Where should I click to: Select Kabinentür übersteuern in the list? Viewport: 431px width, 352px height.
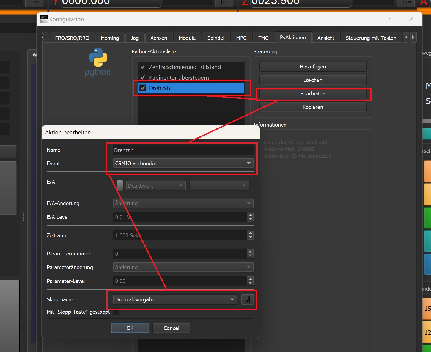pyautogui.click(x=191, y=78)
